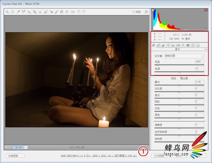Click the 白色 whites value field
Viewport: 212px width, 163px height.
pos(199,108)
